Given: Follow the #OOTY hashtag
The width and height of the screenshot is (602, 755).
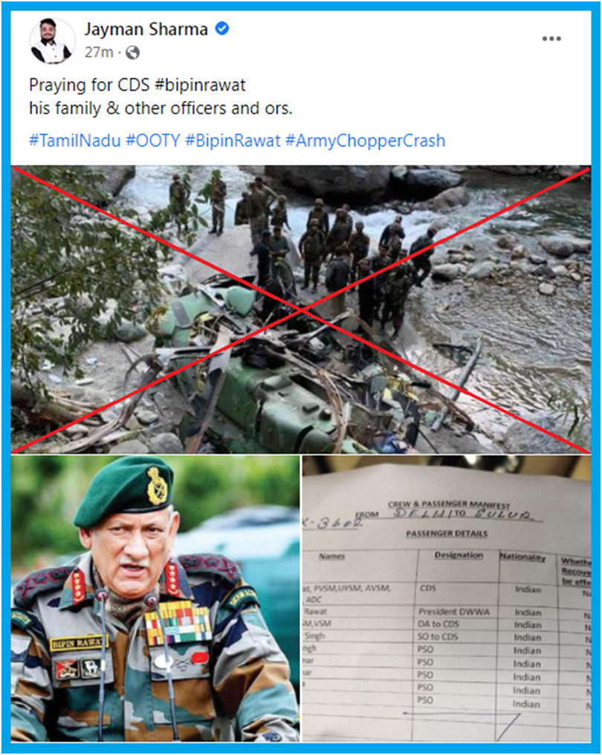Looking at the screenshot, I should pos(153,140).
